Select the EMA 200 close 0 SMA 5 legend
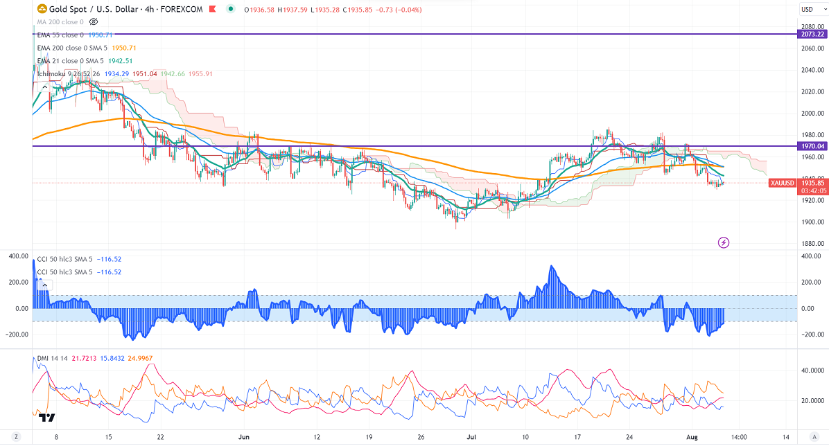The image size is (829, 446). point(72,48)
